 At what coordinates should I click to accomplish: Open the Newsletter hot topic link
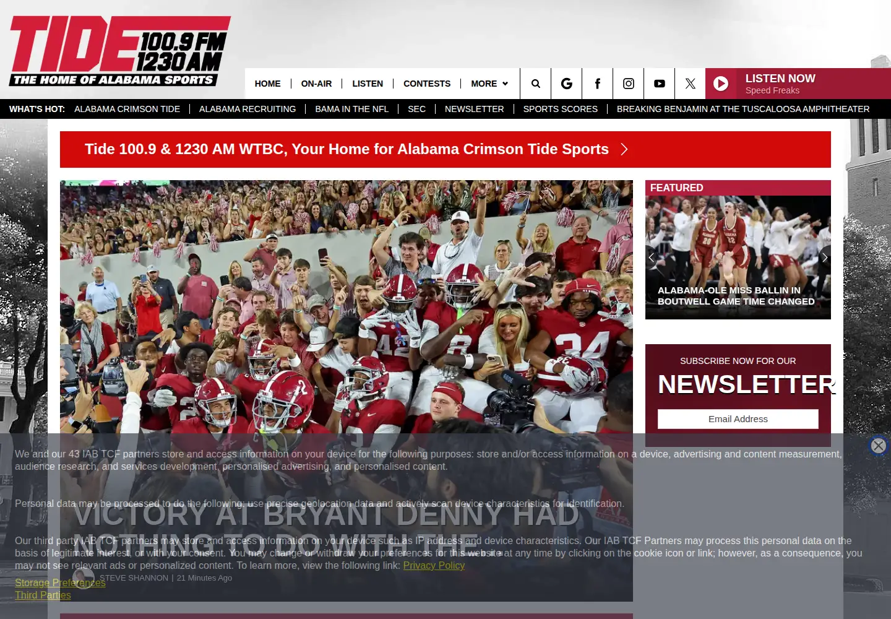point(474,109)
